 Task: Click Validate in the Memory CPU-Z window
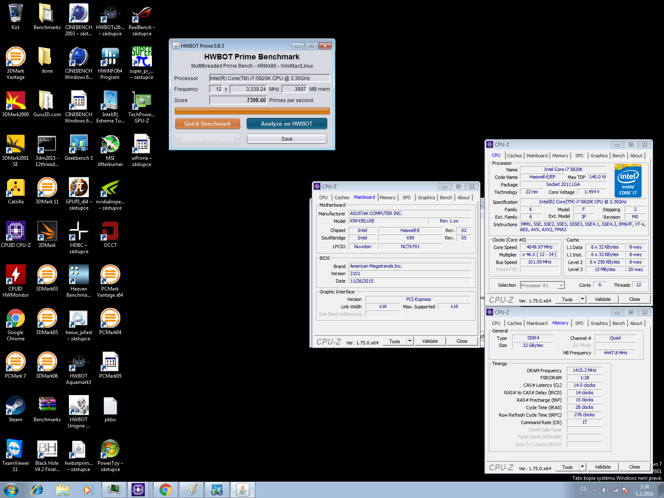click(x=603, y=467)
